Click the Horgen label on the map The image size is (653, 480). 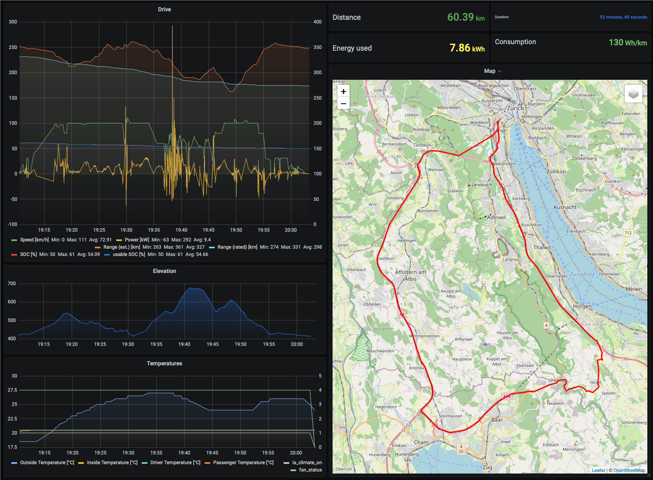tap(582, 306)
